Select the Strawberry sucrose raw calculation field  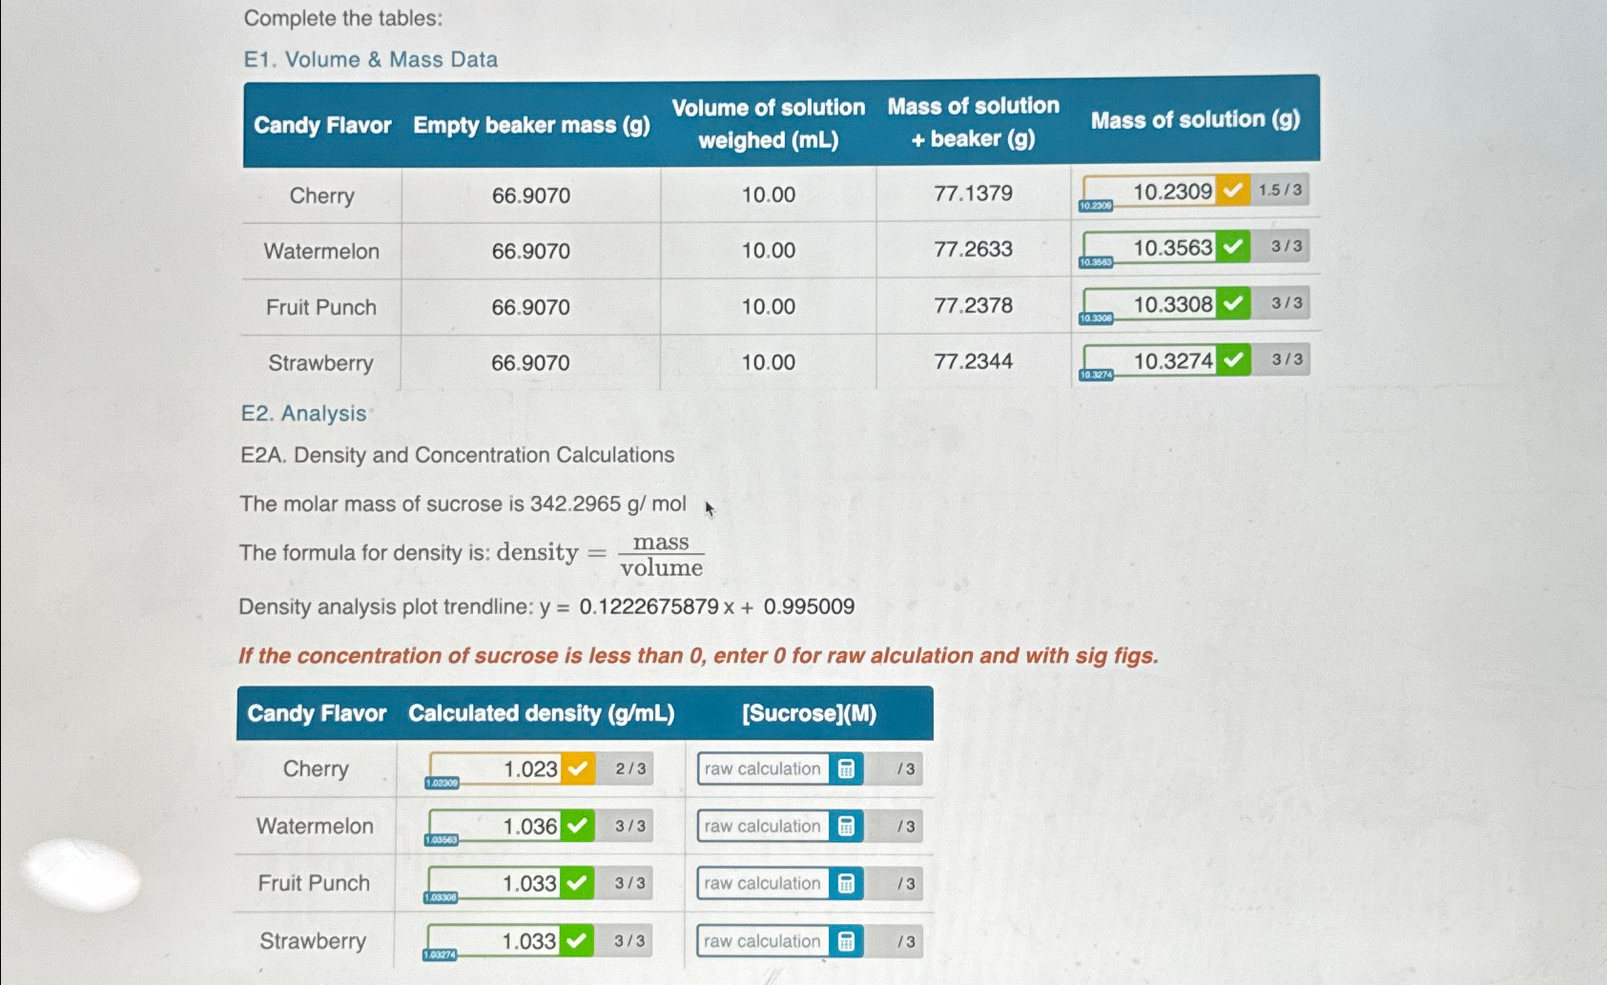pyautogui.click(x=761, y=941)
